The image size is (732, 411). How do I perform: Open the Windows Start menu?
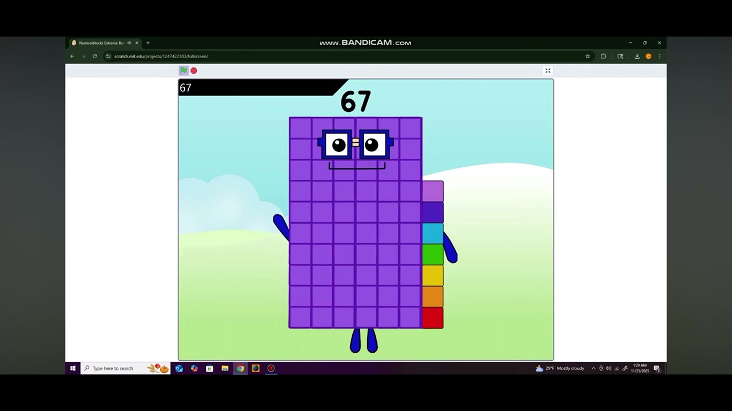click(x=73, y=368)
